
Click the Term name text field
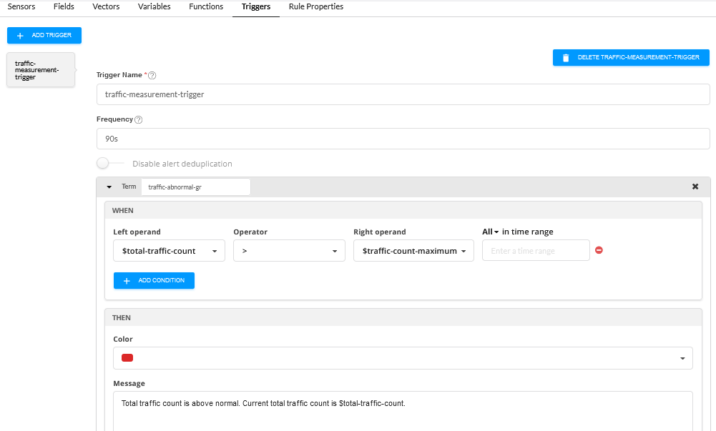click(x=195, y=187)
